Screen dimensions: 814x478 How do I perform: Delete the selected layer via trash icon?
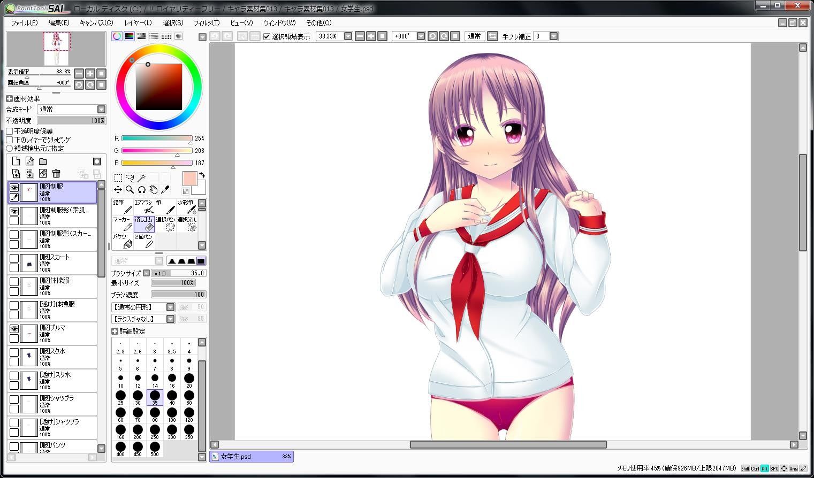click(x=56, y=173)
